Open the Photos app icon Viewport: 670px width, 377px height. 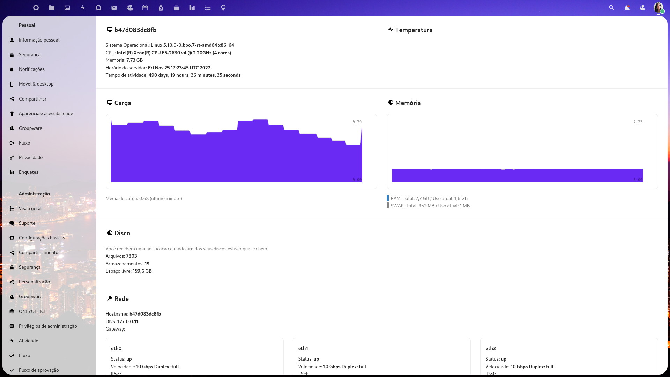pyautogui.click(x=67, y=8)
